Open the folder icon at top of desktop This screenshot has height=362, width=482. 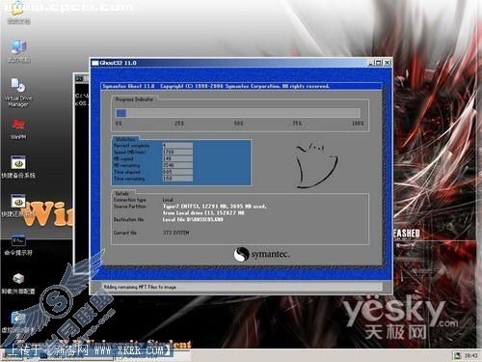click(x=17, y=11)
